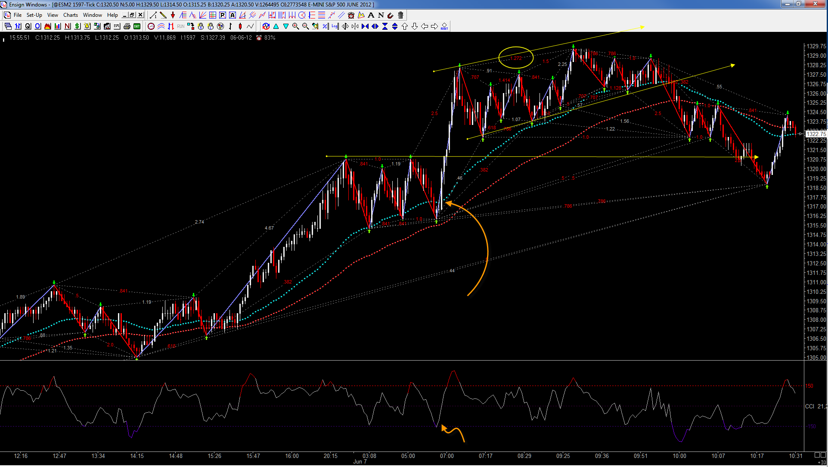828x467 pixels.
Task: Select the green-red grid tool
Action: point(212,15)
